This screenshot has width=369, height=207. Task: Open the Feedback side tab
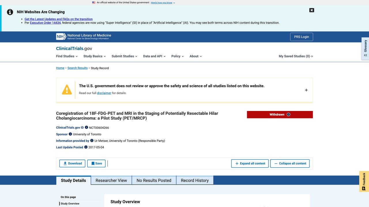[364, 181]
